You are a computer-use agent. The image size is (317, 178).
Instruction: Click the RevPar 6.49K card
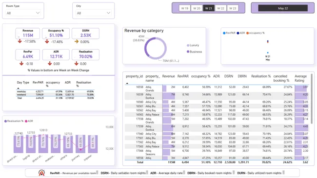tap(28, 54)
